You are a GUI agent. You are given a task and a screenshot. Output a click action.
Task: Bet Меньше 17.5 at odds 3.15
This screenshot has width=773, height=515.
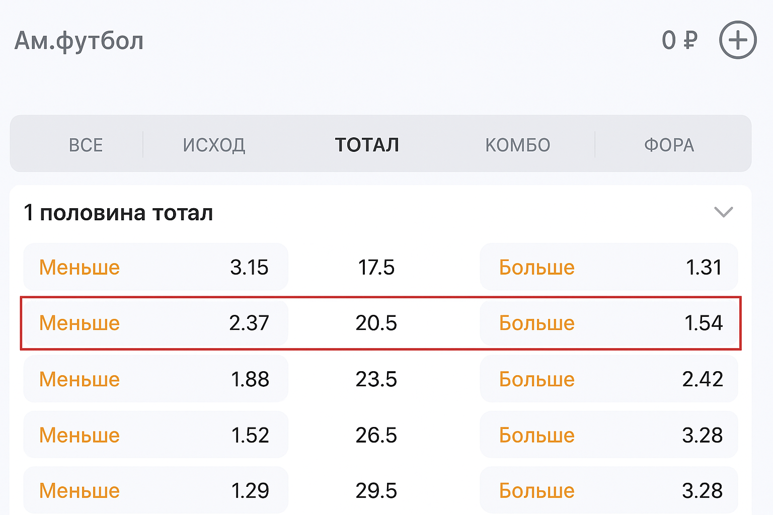click(x=156, y=267)
